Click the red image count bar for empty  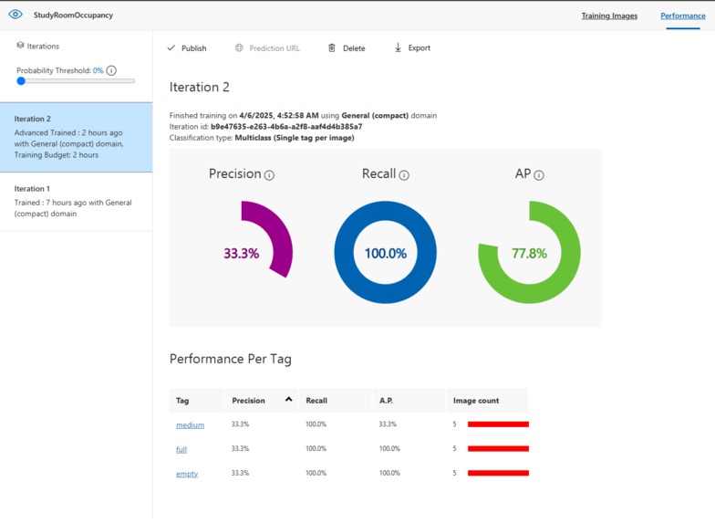(498, 473)
